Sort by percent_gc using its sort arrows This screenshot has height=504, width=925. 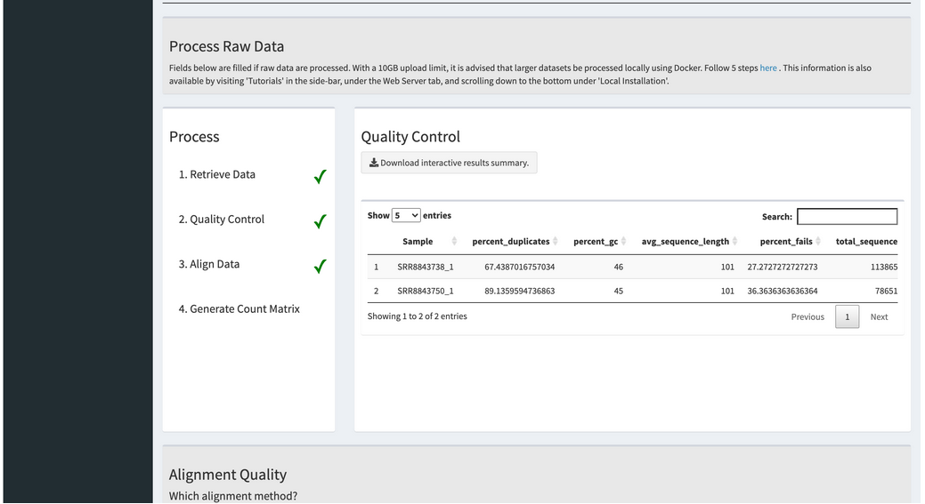(x=623, y=242)
